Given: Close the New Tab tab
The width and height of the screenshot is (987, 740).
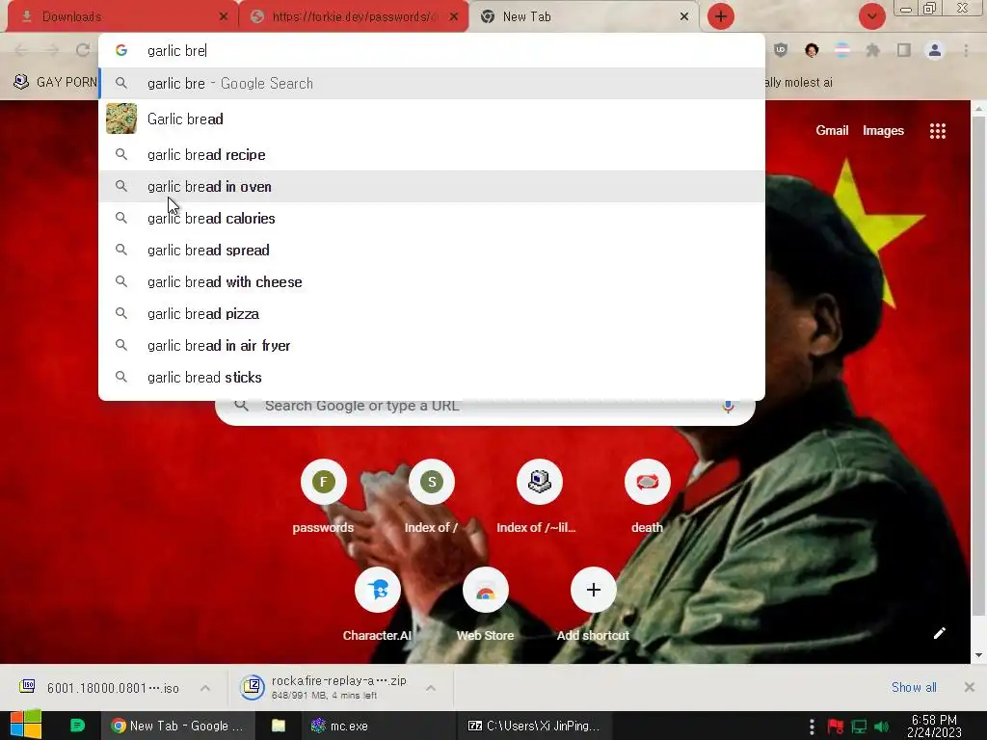Looking at the screenshot, I should [x=684, y=17].
